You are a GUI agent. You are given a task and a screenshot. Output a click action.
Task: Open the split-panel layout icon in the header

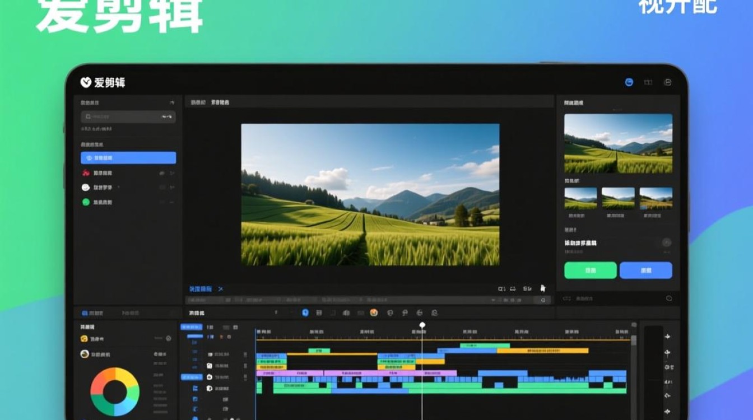click(648, 82)
